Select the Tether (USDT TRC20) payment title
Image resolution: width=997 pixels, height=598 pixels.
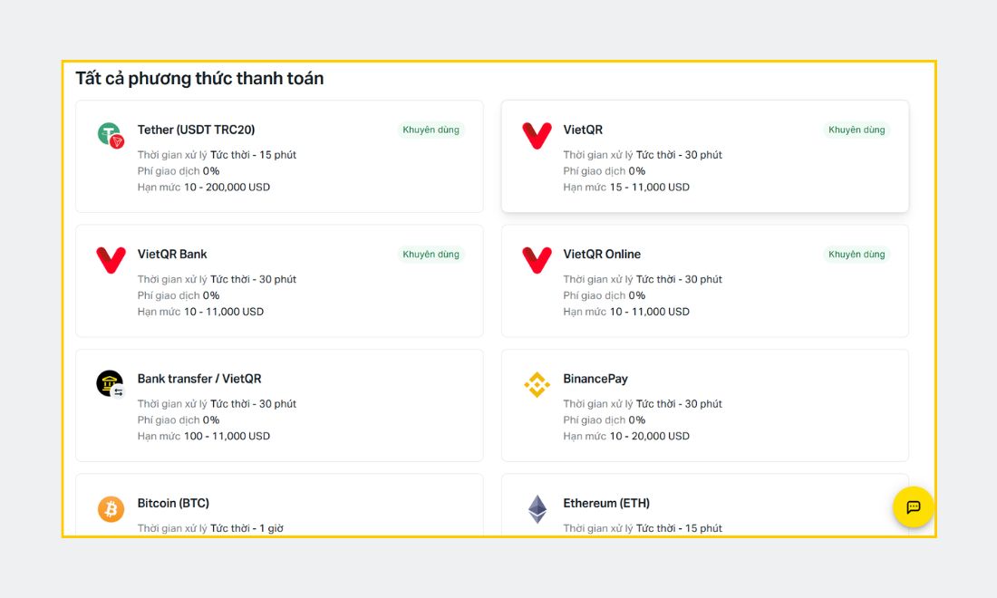pyautogui.click(x=196, y=130)
